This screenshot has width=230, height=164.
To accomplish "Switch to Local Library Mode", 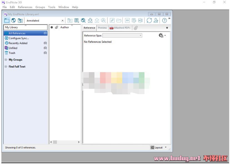I will [x=7, y=21].
